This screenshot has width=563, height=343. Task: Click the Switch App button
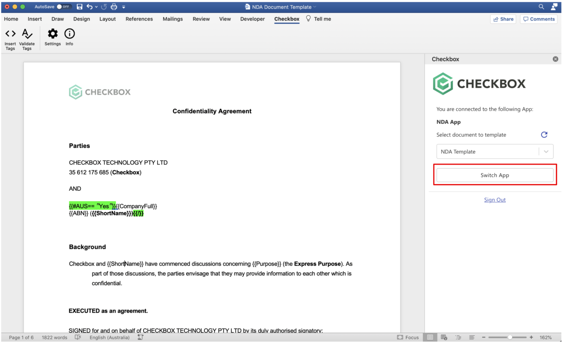[x=495, y=175]
